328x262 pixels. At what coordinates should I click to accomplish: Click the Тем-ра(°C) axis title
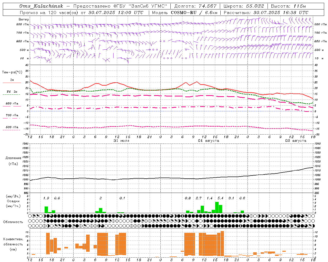(x=12, y=72)
